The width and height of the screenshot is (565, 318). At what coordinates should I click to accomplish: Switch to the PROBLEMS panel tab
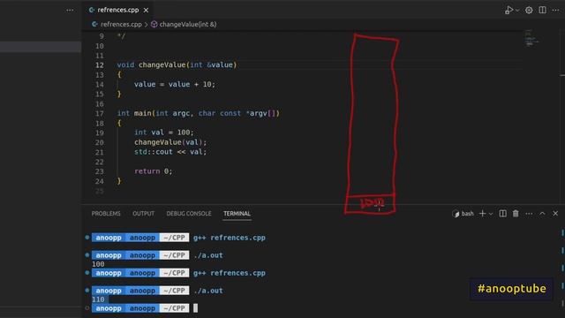(106, 214)
